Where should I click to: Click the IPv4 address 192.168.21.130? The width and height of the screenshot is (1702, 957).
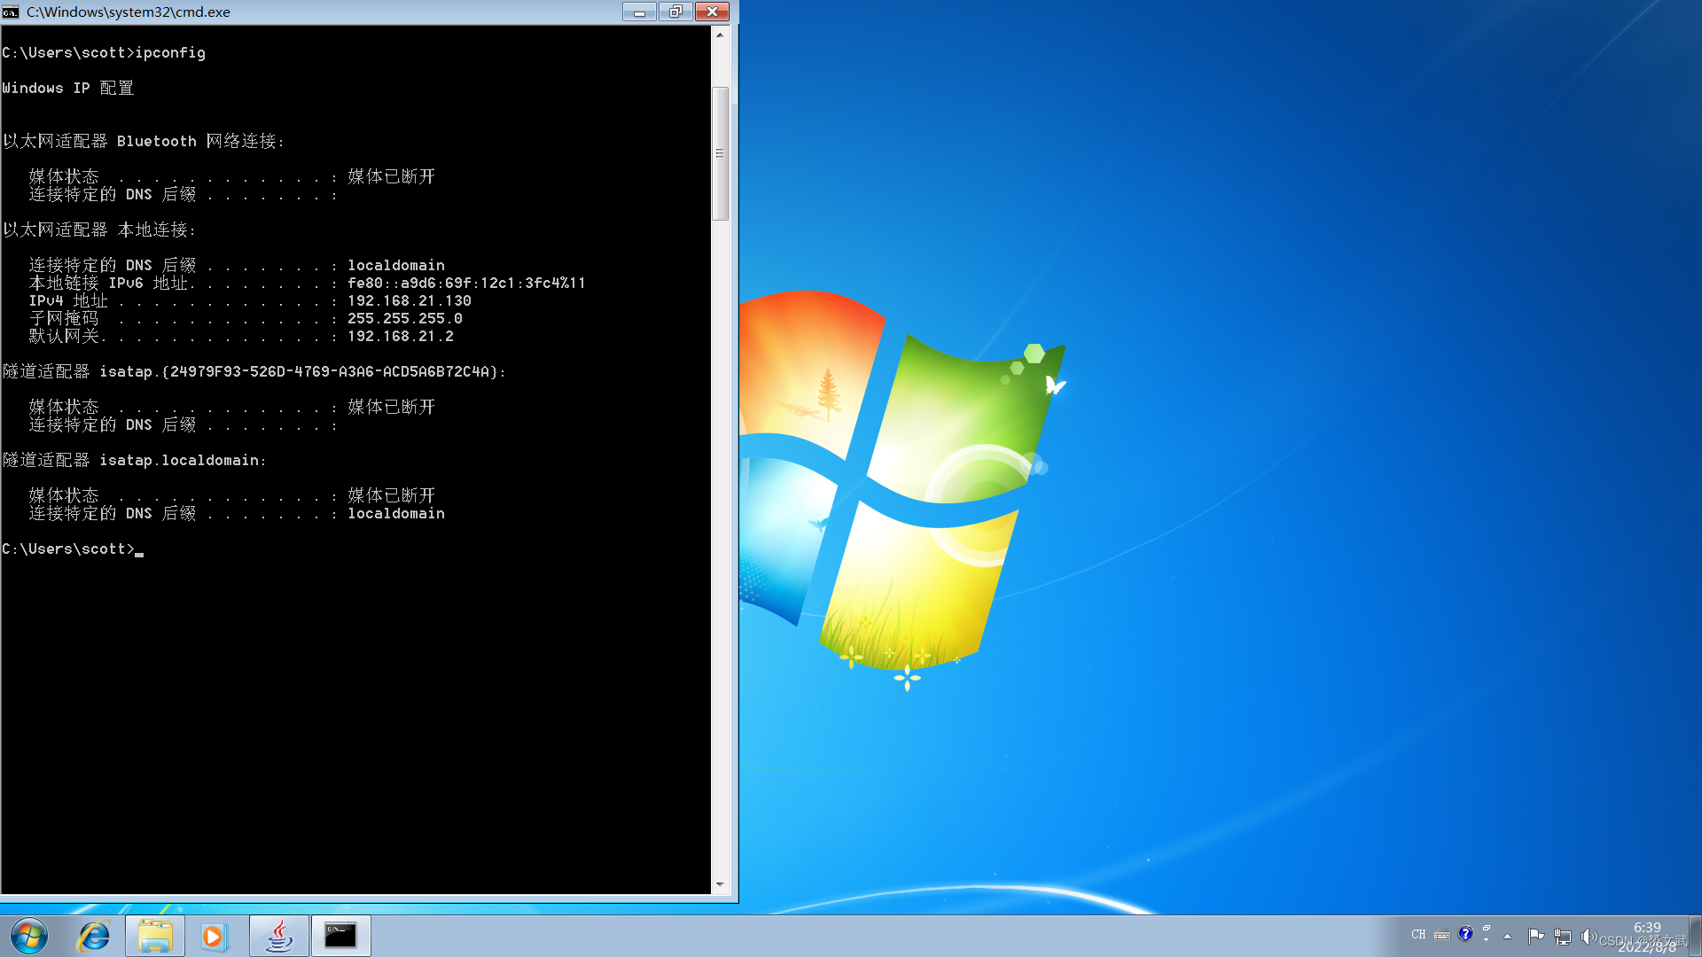[410, 301]
